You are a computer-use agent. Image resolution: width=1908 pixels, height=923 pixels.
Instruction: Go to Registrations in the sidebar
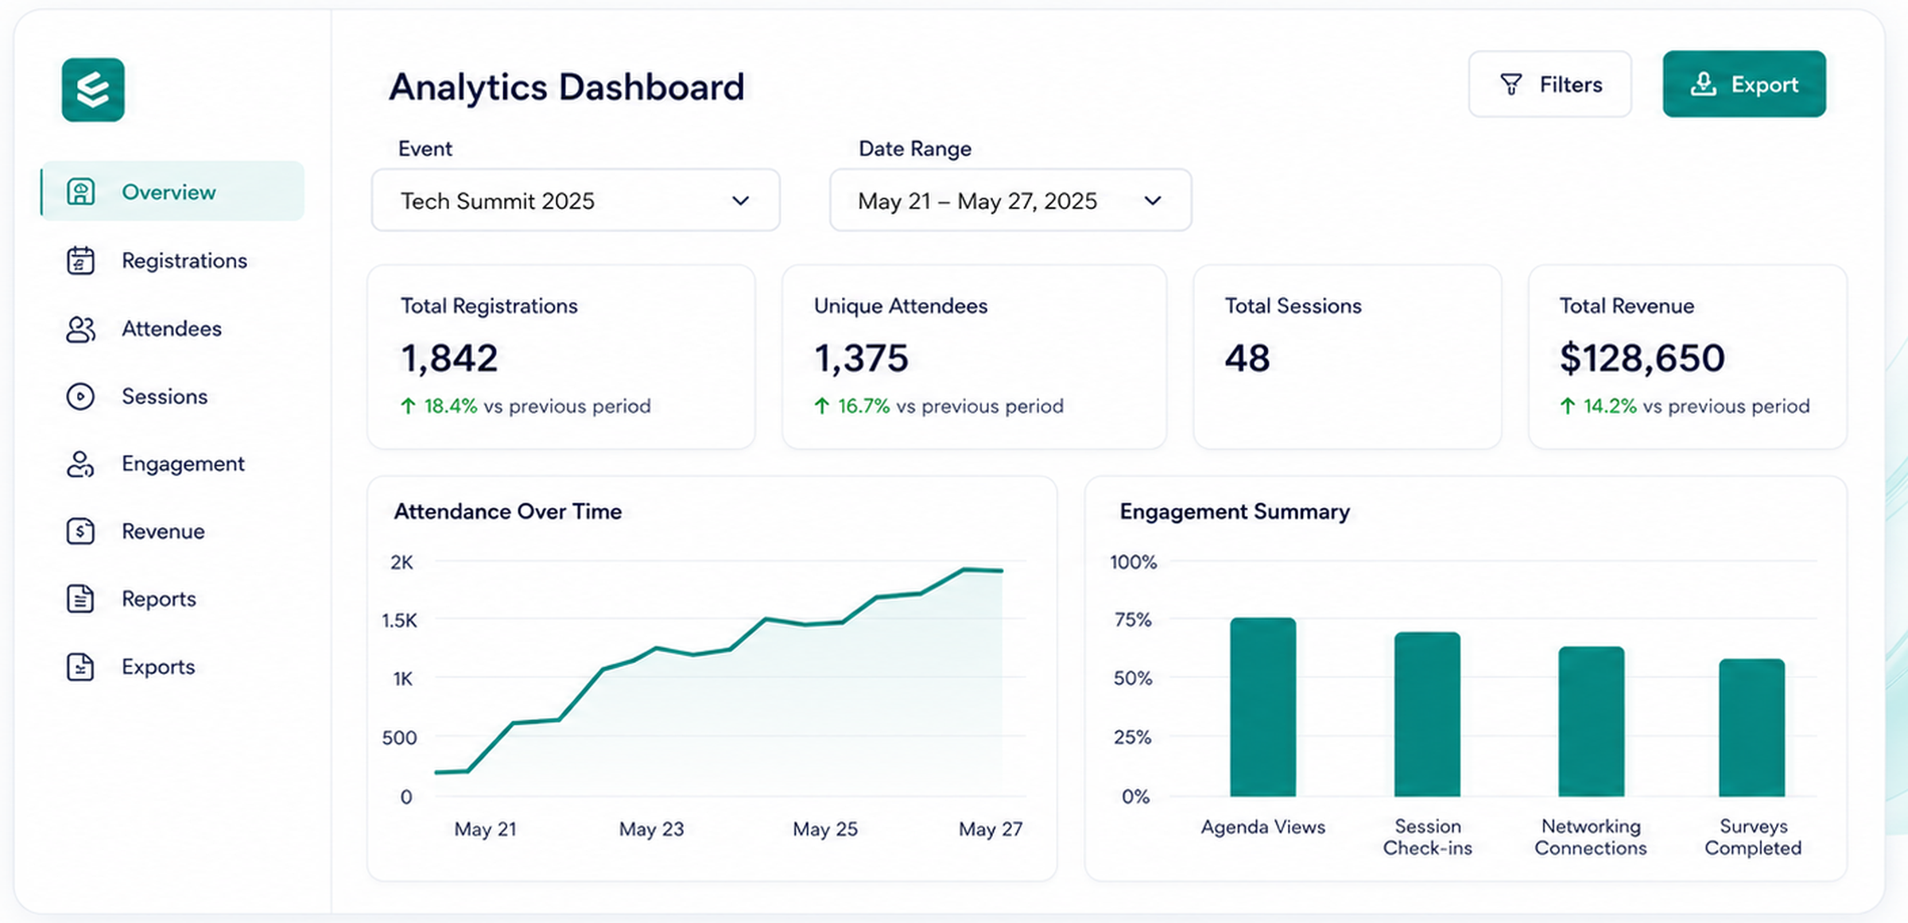(x=173, y=261)
